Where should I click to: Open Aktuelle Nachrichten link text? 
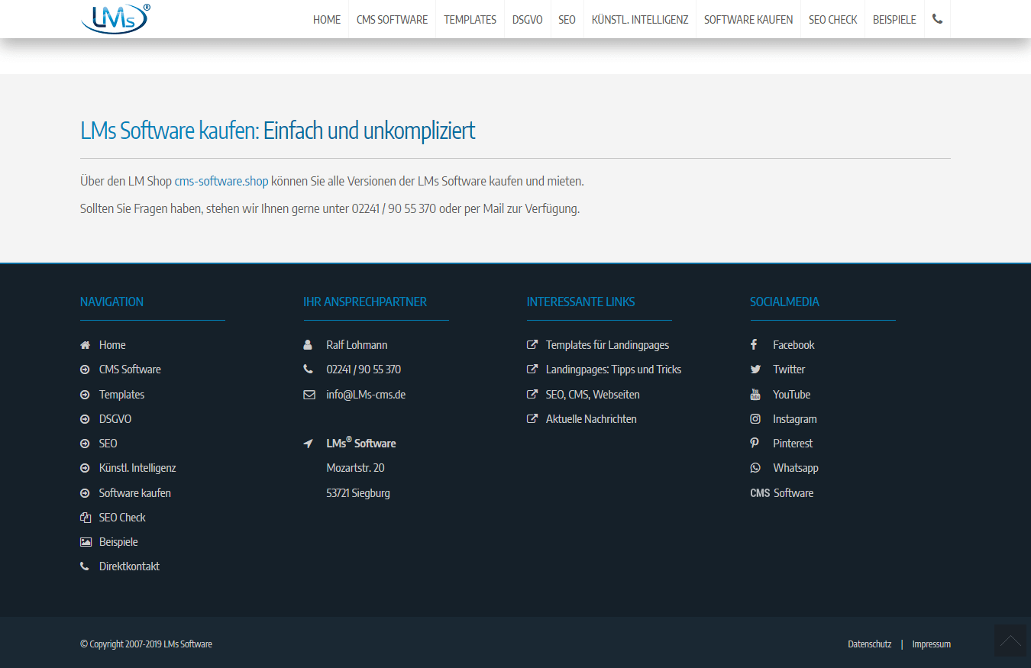click(x=591, y=419)
